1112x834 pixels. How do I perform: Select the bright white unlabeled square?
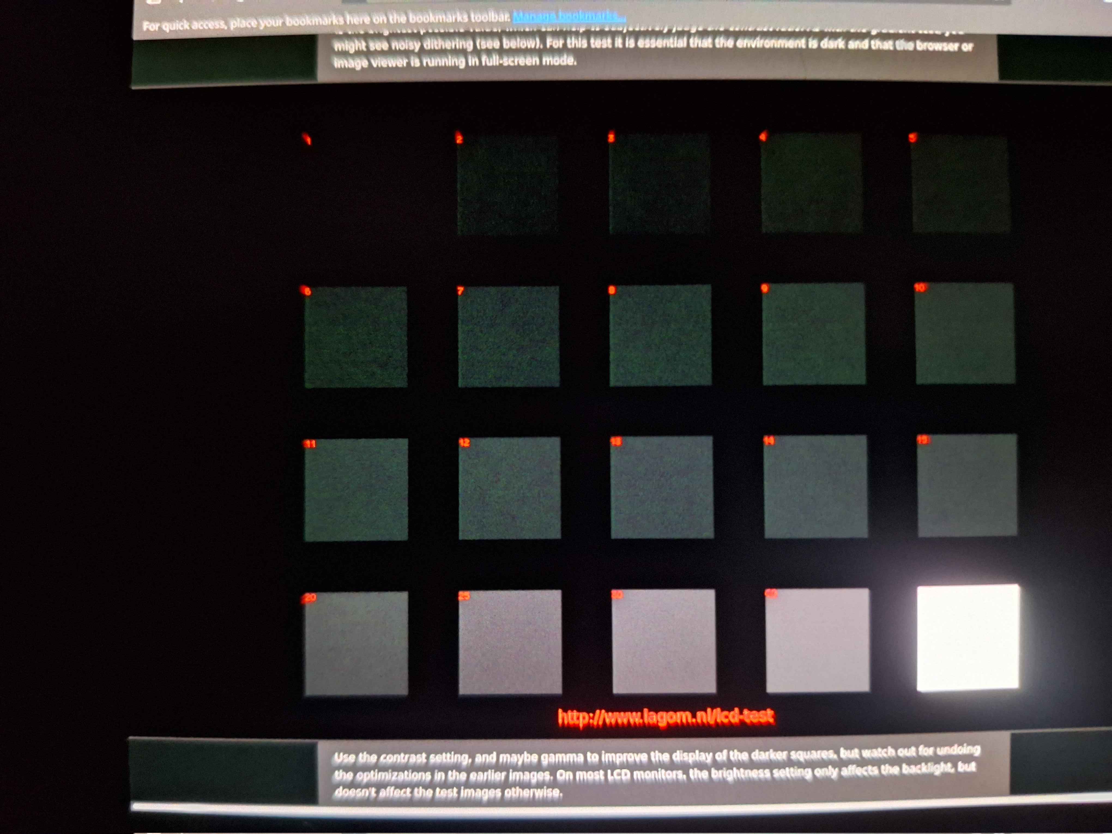pos(968,637)
